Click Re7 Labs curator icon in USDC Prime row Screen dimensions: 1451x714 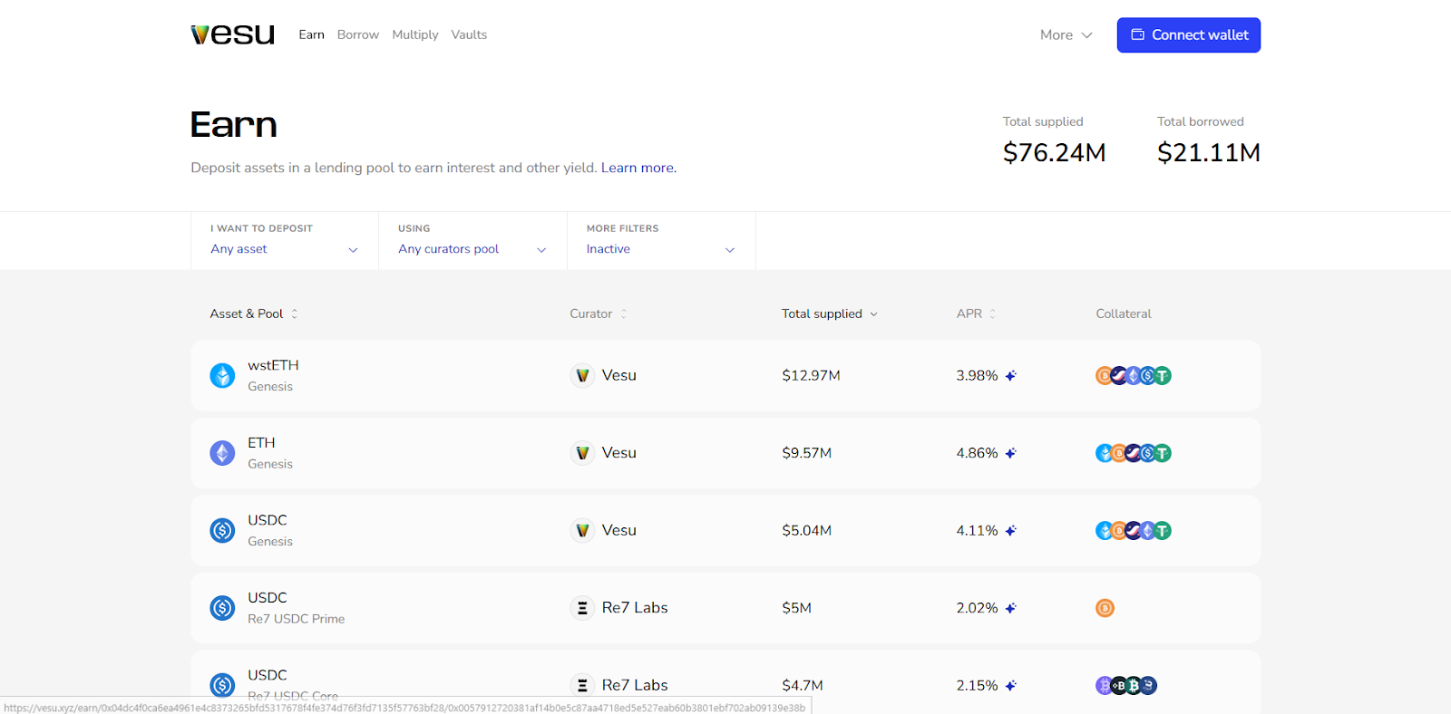[x=582, y=608]
